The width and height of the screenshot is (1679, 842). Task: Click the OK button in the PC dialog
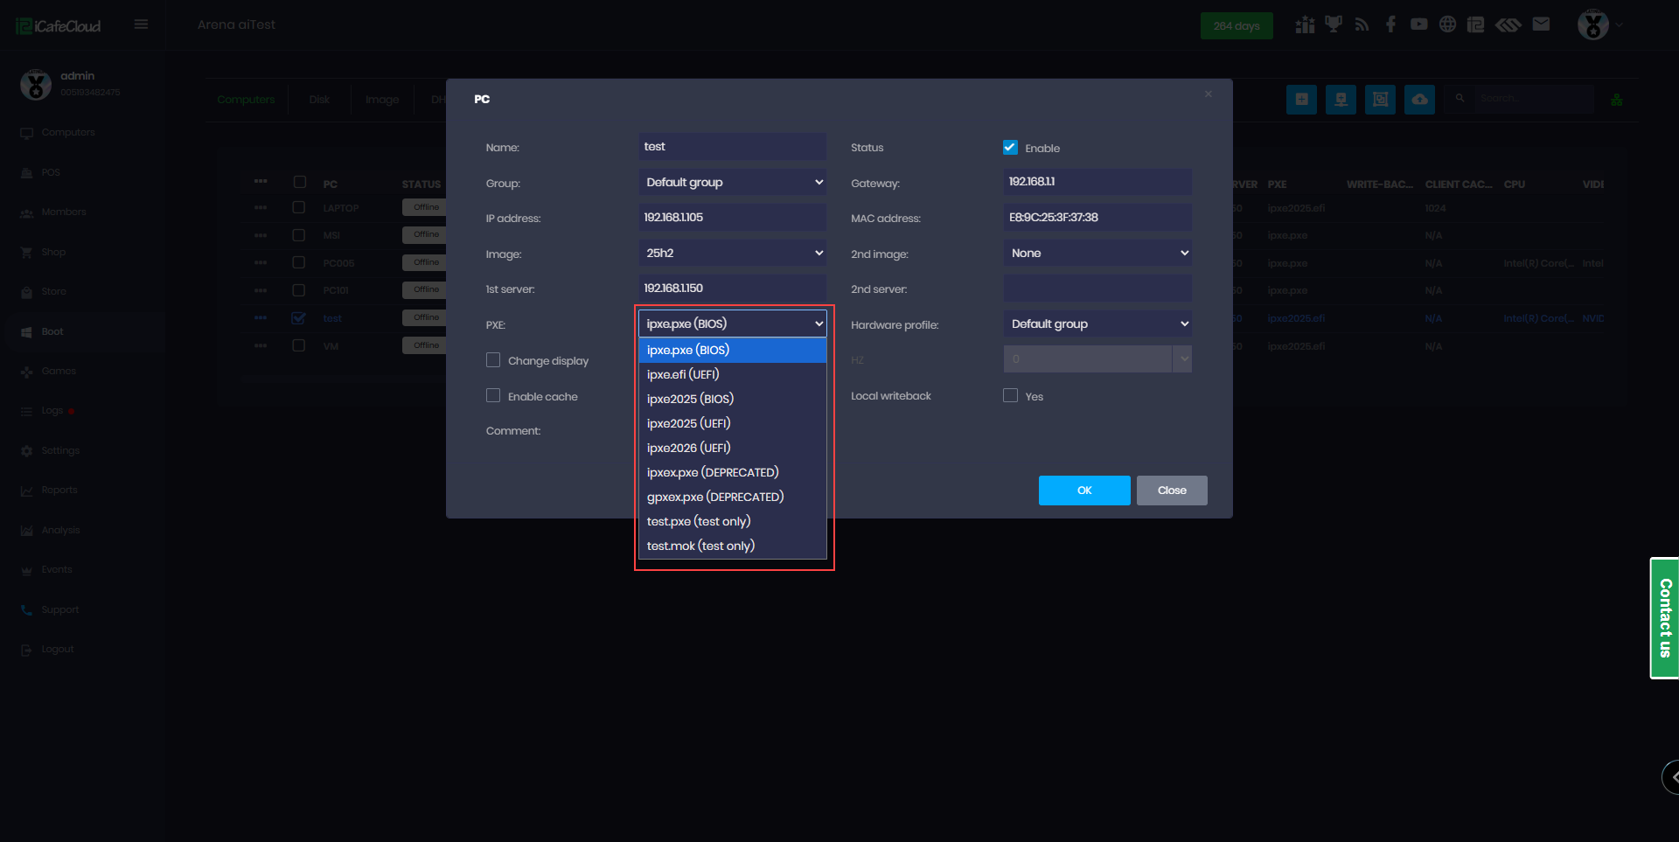click(x=1083, y=490)
